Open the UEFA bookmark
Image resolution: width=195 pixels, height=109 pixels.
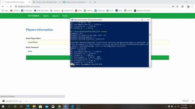coord(119,11)
